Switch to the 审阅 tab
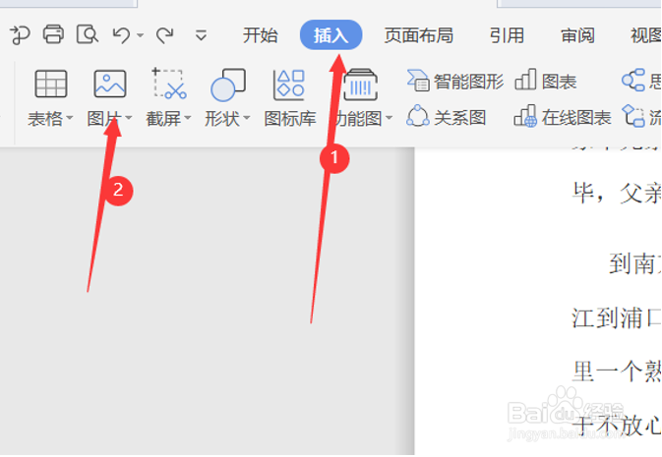662x457 pixels. 577,35
